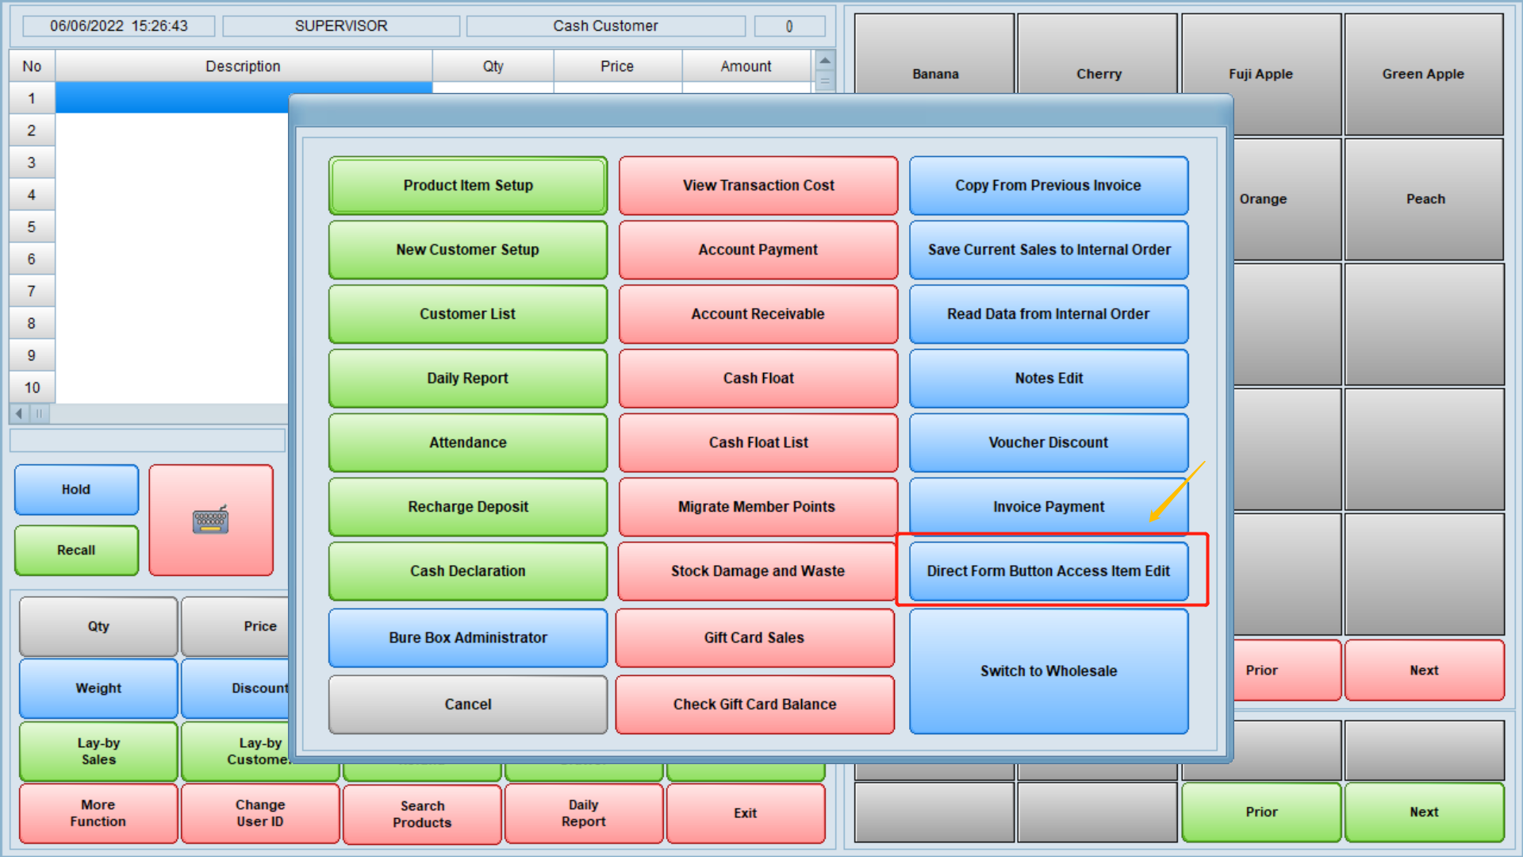Click the Exit button
The width and height of the screenshot is (1523, 857).
(745, 813)
